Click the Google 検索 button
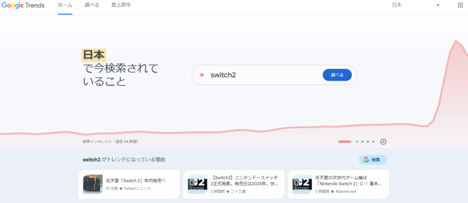468x203 pixels. 373,160
